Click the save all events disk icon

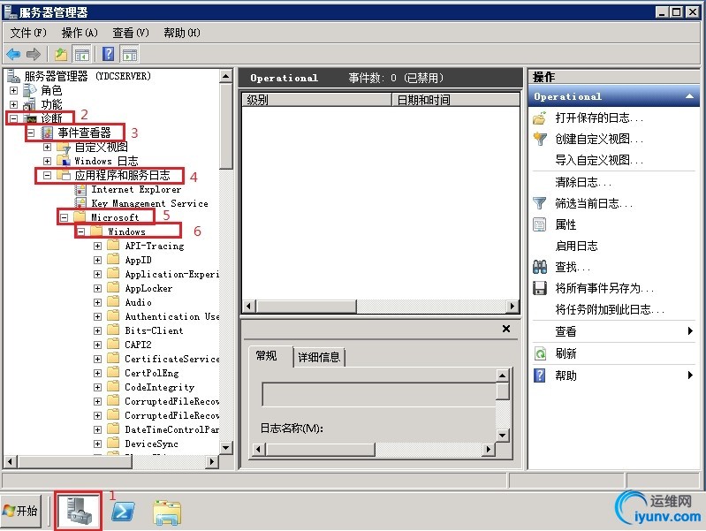coord(539,288)
